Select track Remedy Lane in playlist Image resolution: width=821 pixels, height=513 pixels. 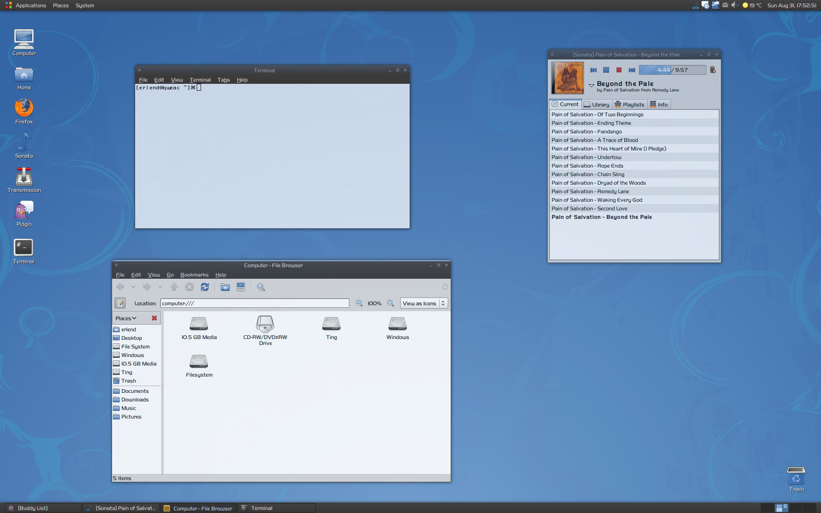pyautogui.click(x=634, y=191)
